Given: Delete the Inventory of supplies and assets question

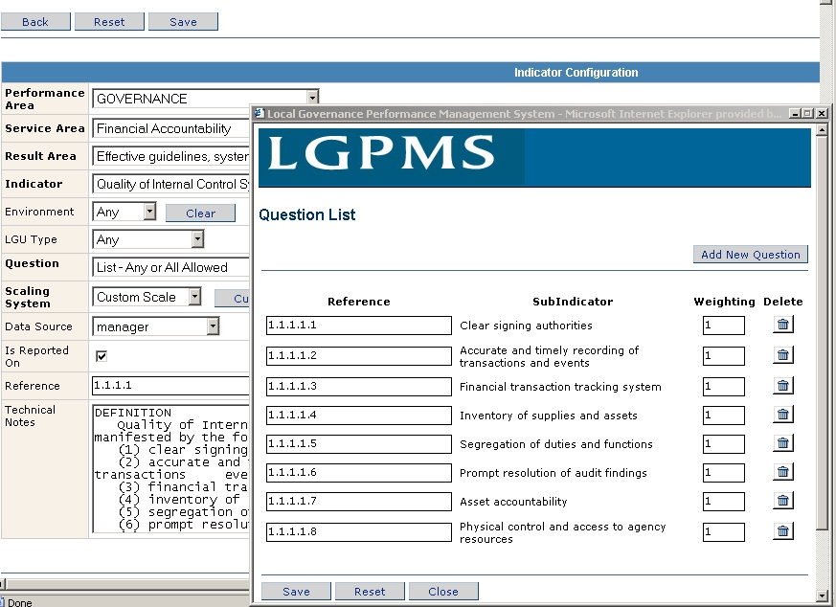Looking at the screenshot, I should tap(782, 415).
